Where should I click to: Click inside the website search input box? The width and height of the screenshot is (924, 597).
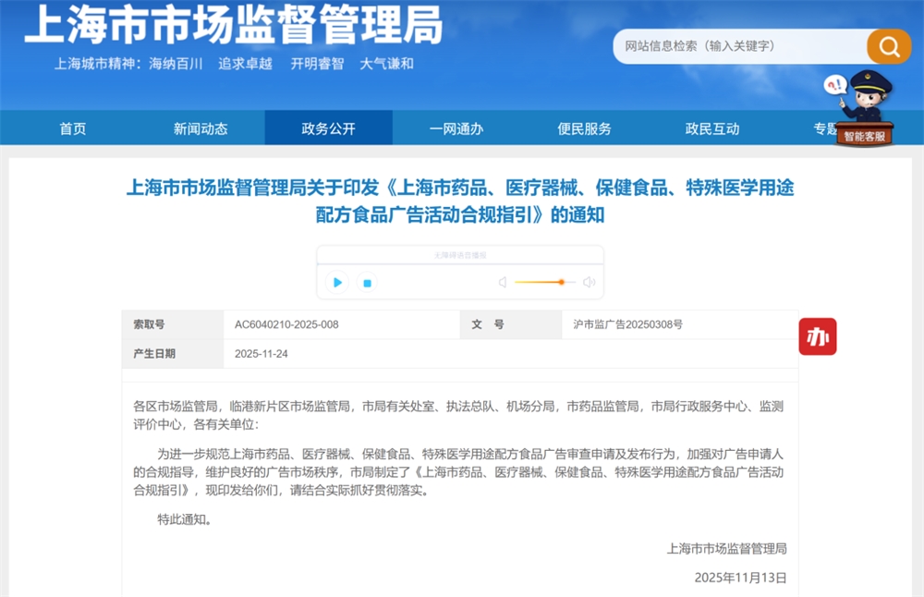click(739, 46)
